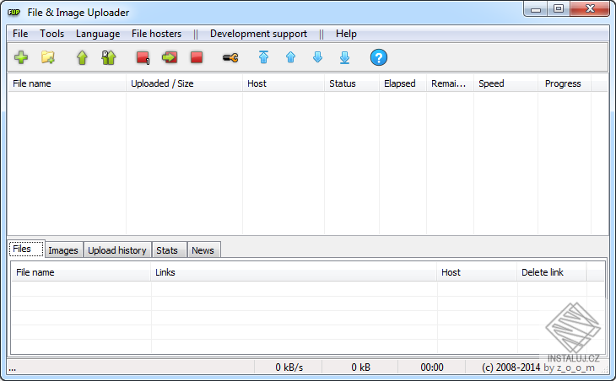Viewport: 616px width, 381px height.
Task: Switch to the Images tab
Action: [63, 250]
